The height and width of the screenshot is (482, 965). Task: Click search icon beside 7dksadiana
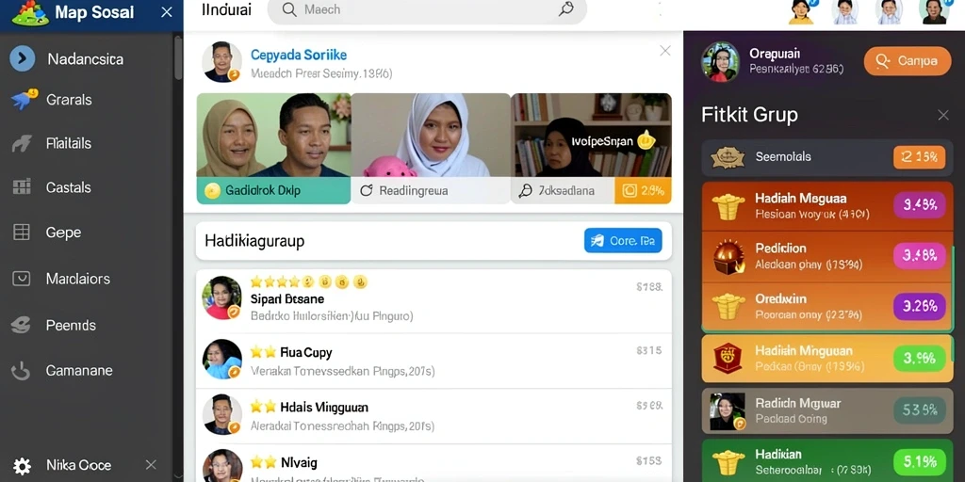525,190
